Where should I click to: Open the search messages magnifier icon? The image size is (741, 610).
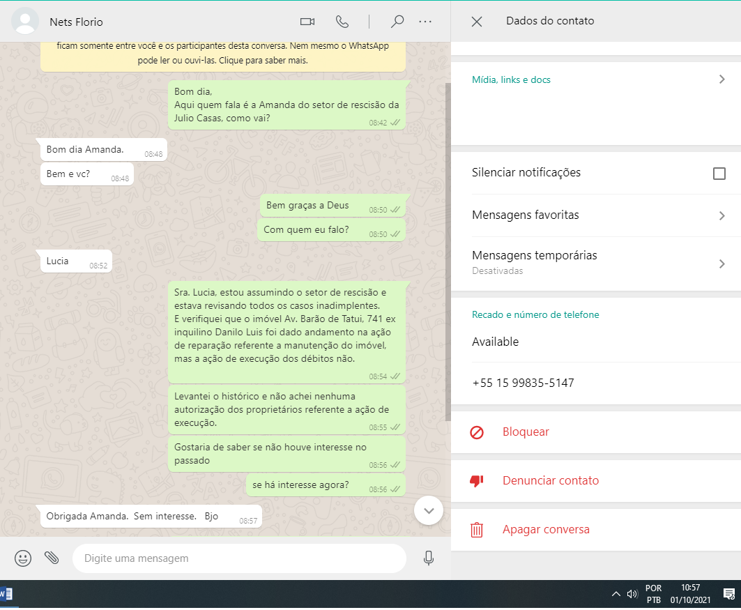tap(397, 22)
